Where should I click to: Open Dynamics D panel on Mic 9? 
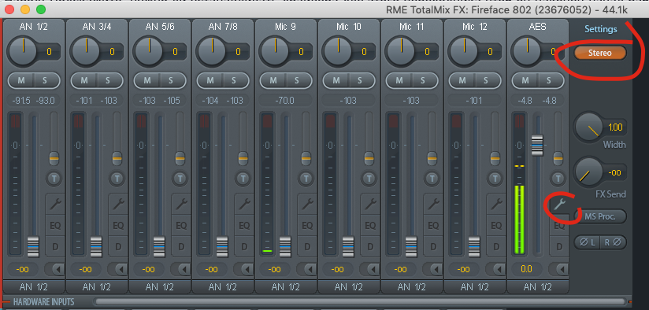pyautogui.click(x=306, y=247)
